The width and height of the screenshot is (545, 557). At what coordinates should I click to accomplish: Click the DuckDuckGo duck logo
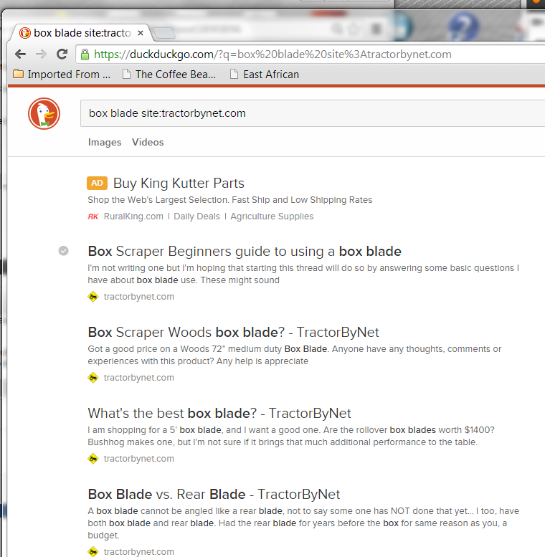(x=44, y=114)
